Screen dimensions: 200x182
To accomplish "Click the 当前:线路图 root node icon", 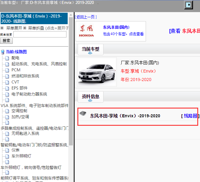I will point(2,52).
